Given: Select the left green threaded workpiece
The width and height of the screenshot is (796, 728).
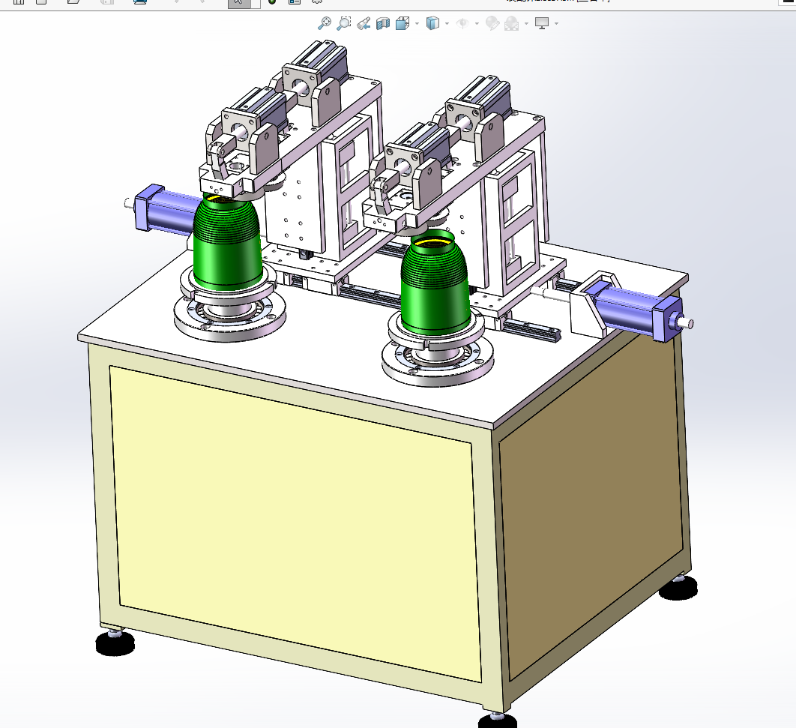Looking at the screenshot, I should tap(227, 242).
